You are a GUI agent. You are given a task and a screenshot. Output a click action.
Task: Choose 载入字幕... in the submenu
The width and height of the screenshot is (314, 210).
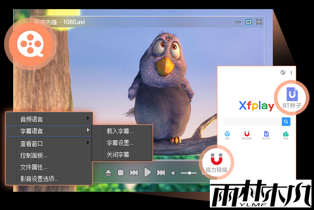[x=120, y=131]
